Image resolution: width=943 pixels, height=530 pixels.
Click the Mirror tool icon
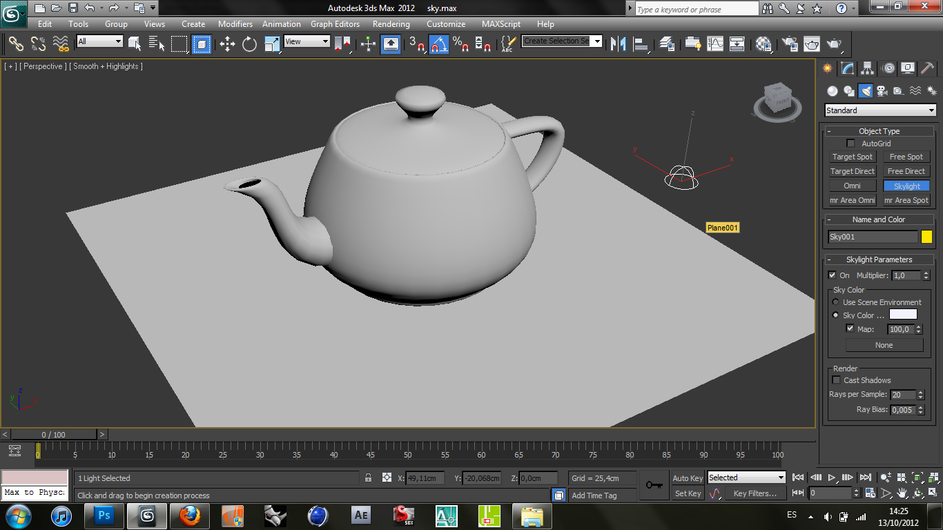[x=619, y=44]
